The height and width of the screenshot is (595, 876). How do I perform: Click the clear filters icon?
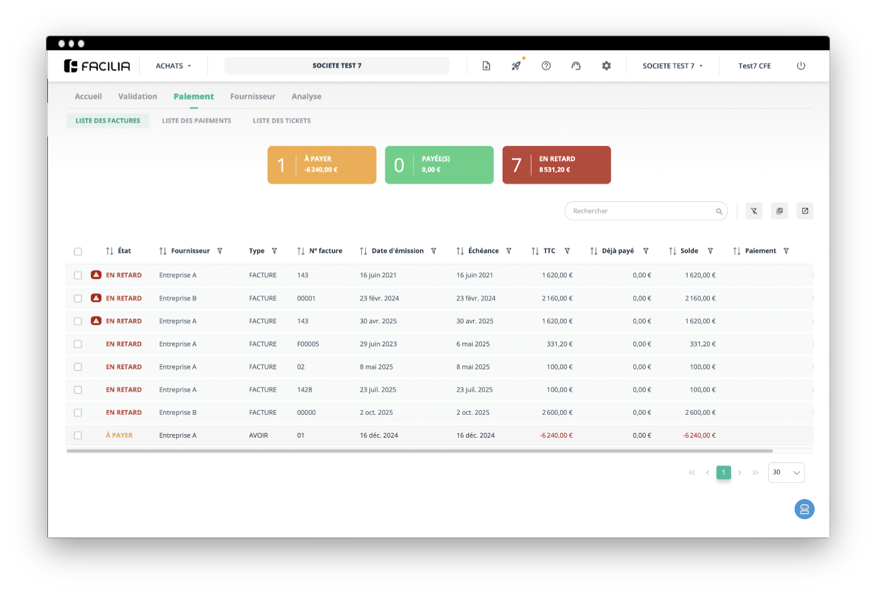coord(754,211)
